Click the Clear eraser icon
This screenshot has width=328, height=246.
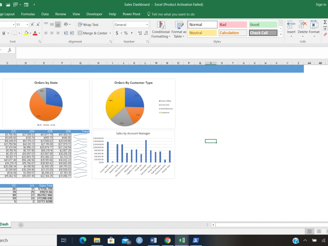tap(325, 34)
